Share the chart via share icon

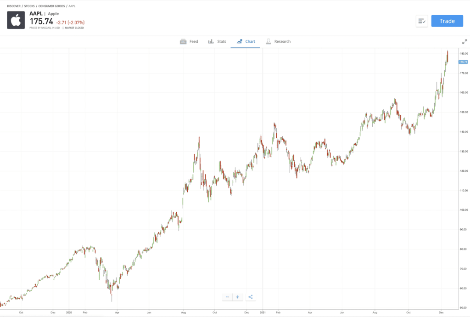[250, 297]
